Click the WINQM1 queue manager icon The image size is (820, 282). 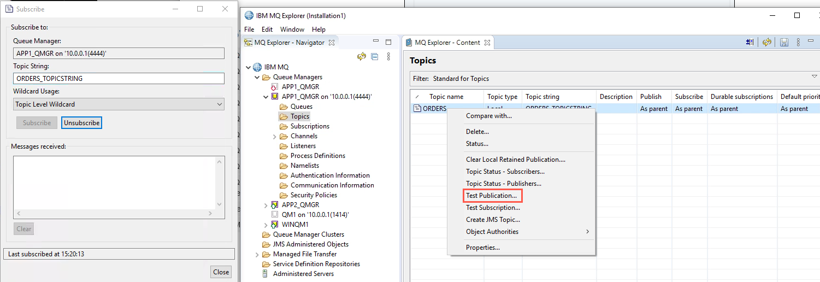click(x=275, y=225)
